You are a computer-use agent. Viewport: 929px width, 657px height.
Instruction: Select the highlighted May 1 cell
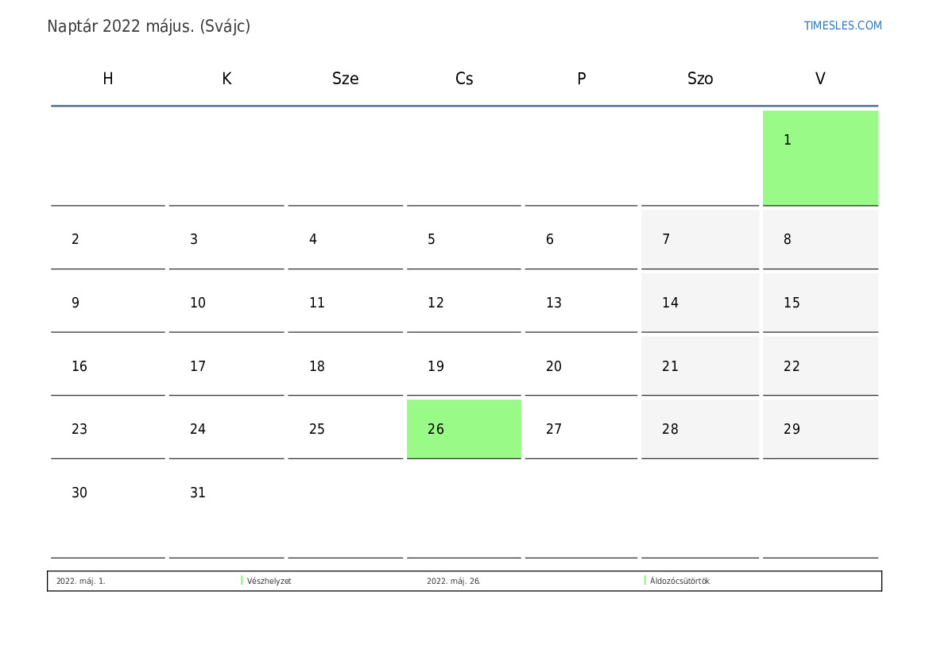click(820, 157)
